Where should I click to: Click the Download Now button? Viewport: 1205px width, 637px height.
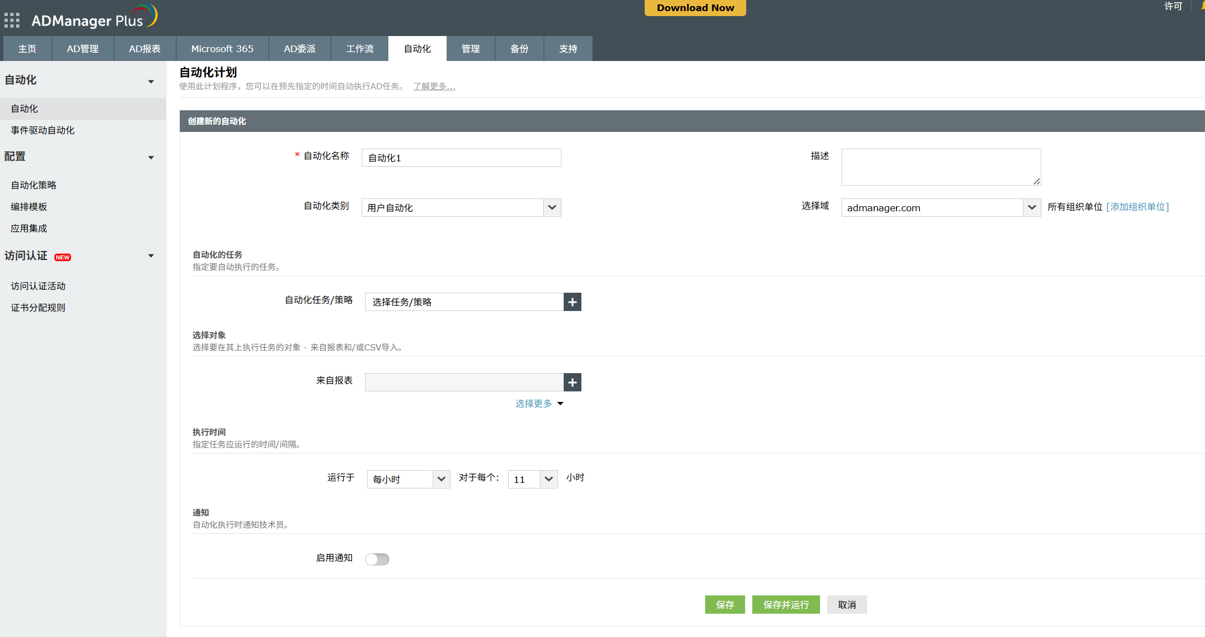695,8
